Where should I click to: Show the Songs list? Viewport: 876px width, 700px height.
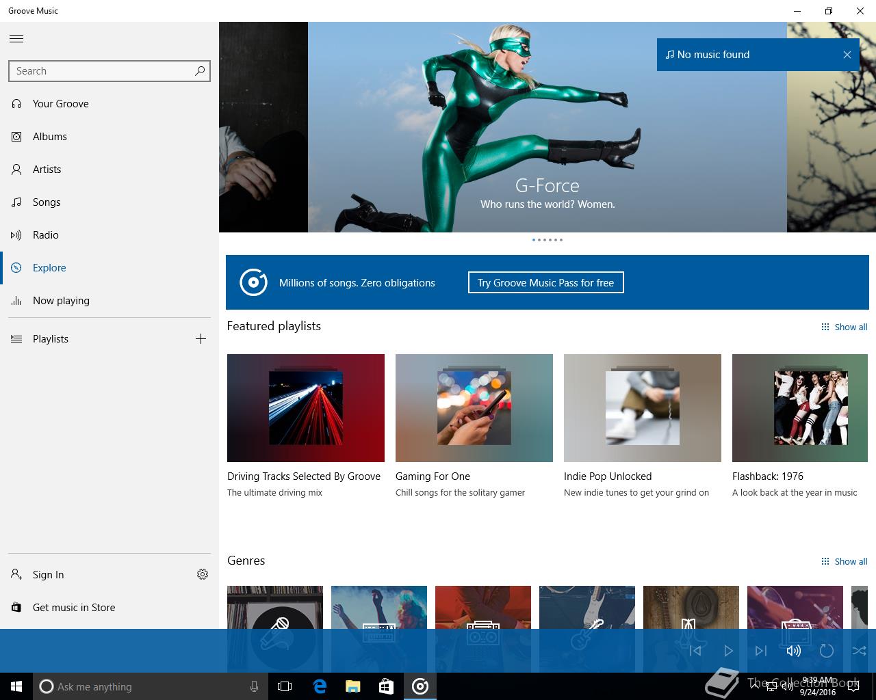click(109, 202)
